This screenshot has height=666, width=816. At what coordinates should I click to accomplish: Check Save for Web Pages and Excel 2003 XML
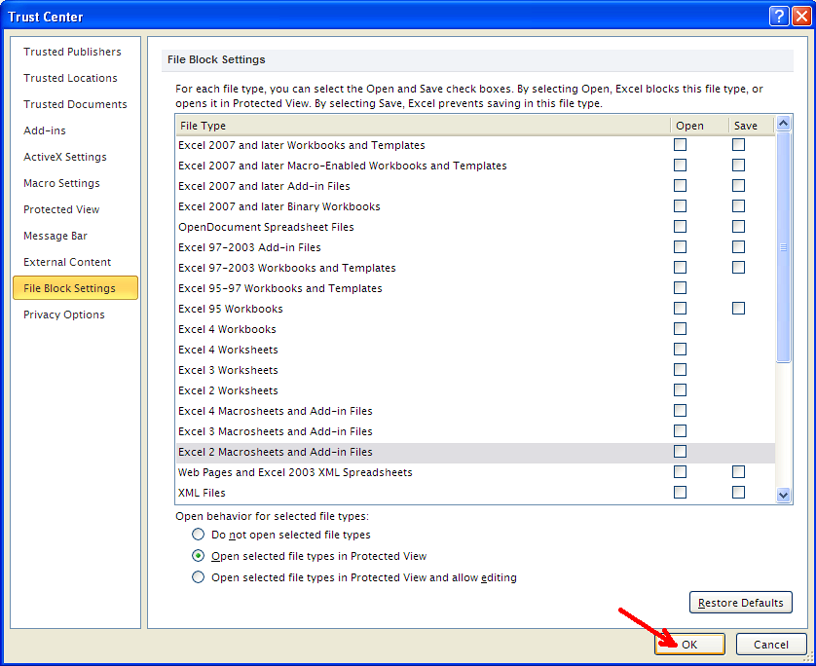tap(738, 472)
